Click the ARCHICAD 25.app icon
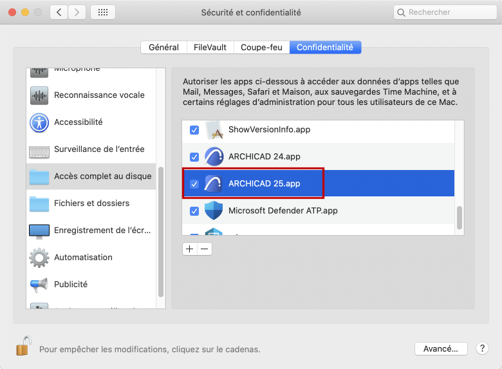 tap(214, 184)
